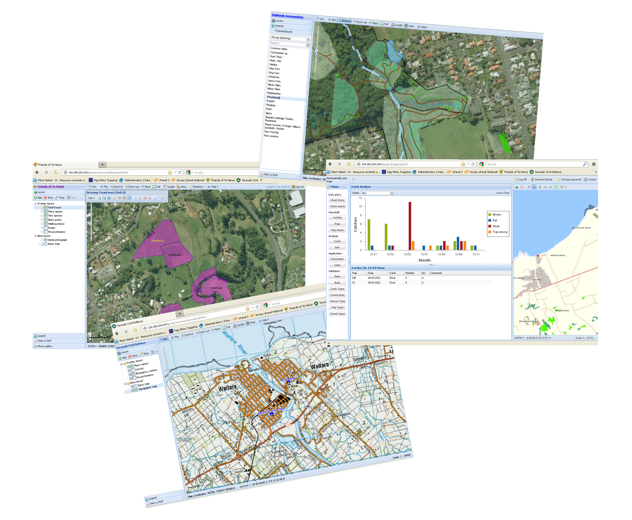Viewport: 632px width, 520px height.
Task: Open the Catch ALL dropdown in Catch Analysis
Action: [x=392, y=193]
